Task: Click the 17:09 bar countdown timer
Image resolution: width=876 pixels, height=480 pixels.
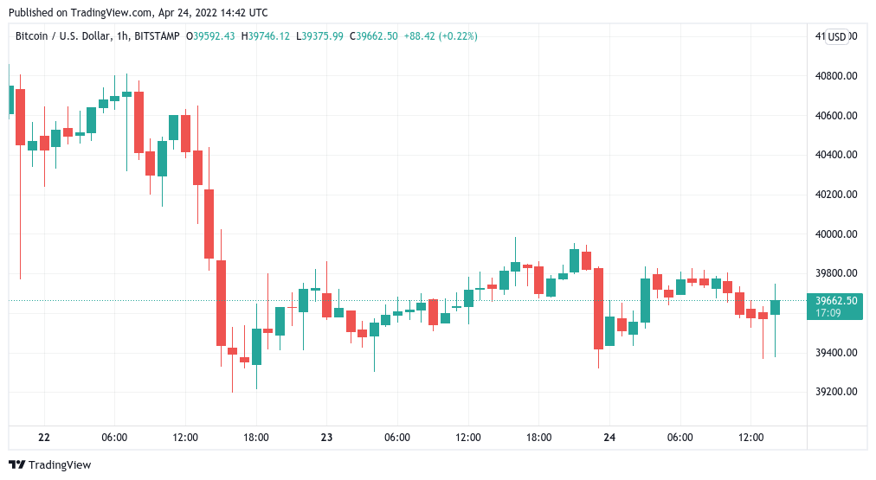Action: 829,313
